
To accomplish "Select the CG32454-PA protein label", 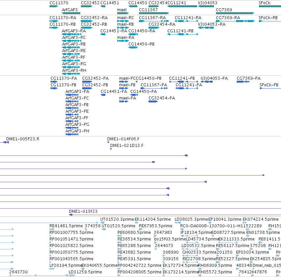I will 162,98.
